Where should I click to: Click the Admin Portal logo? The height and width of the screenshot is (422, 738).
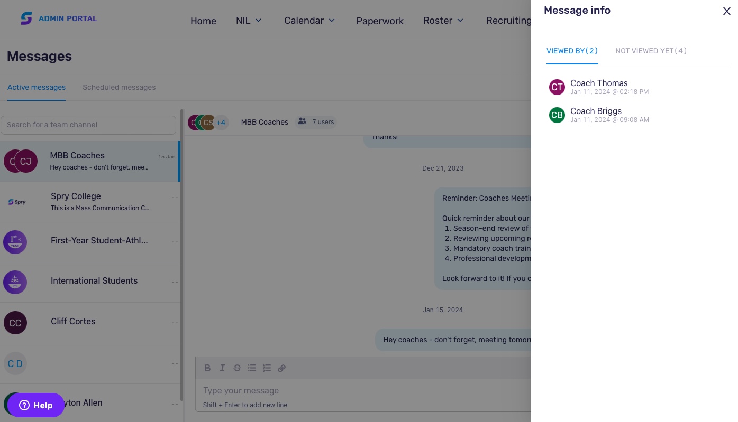(59, 18)
